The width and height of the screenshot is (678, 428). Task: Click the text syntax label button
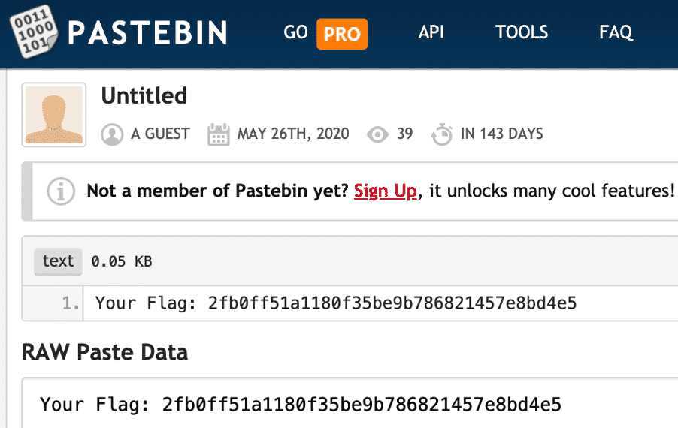58,261
